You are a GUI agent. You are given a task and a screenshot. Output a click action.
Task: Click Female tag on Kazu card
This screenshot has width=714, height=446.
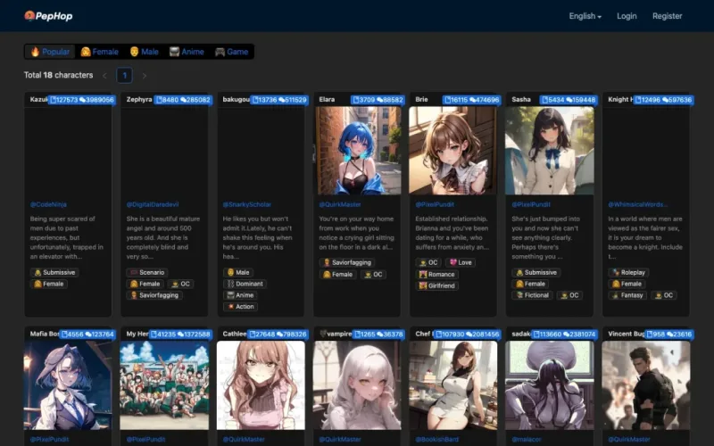tap(49, 284)
